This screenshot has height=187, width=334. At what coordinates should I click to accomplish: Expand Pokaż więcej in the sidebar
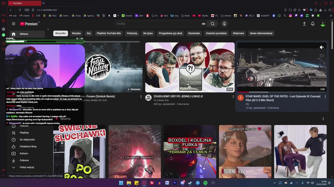click(27, 167)
